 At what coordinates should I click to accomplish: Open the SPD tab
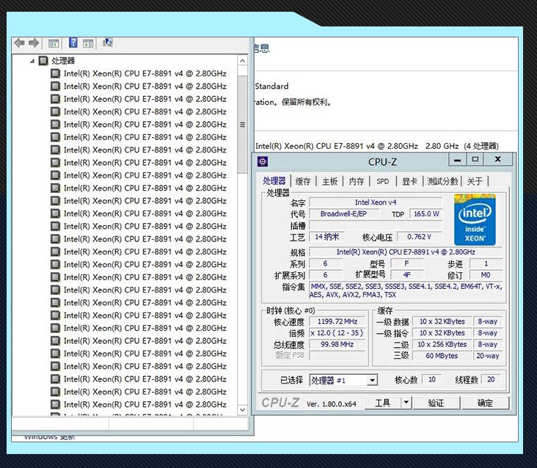pos(383,181)
